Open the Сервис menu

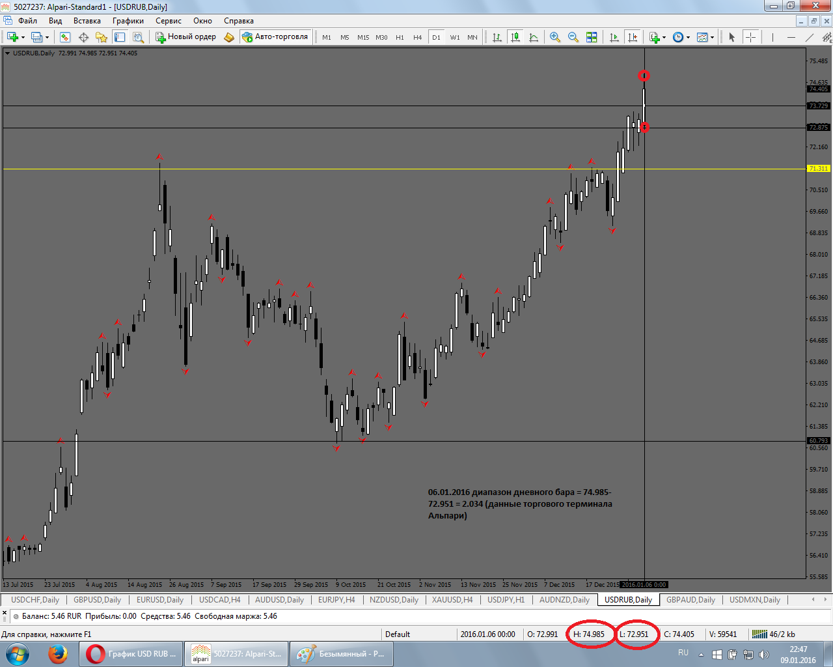coord(169,21)
